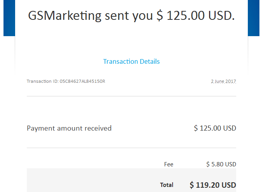261x192 pixels.
Task: Click the bold Total label
Action: [167, 185]
